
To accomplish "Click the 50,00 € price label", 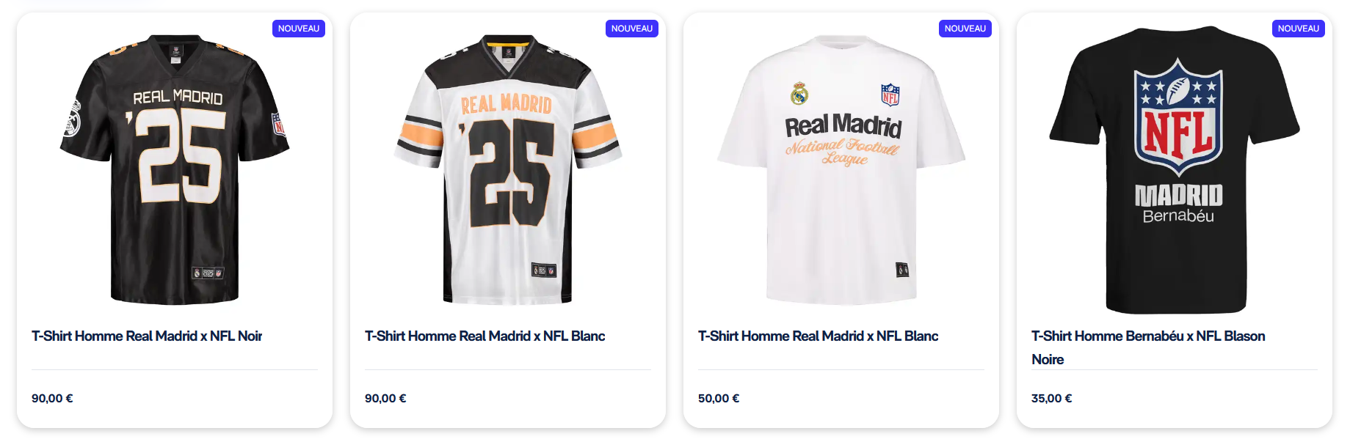I will pos(718,399).
